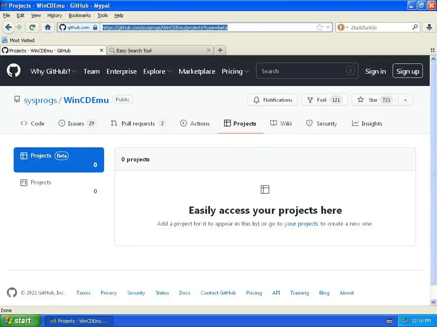437x327 pixels.
Task: Open the Pull requests tab
Action: (x=138, y=123)
